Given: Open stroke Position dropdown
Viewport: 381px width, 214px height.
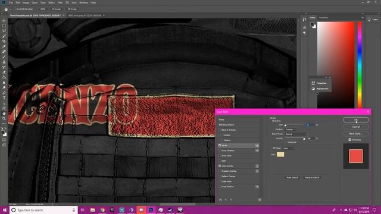Looking at the screenshot, I should point(290,130).
